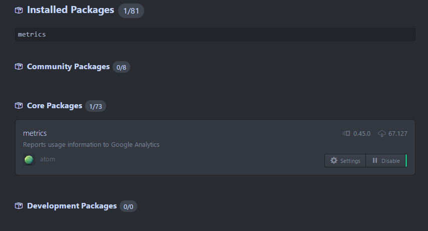This screenshot has height=231, width=428.
Task: Click the version icon beside 0.45.0
Action: pos(346,133)
